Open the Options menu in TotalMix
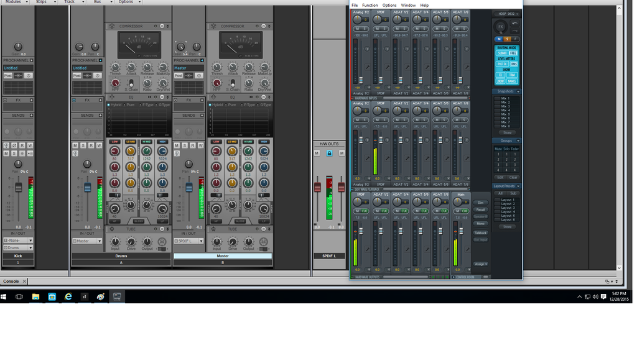The height and width of the screenshot is (358, 637). pos(389,5)
